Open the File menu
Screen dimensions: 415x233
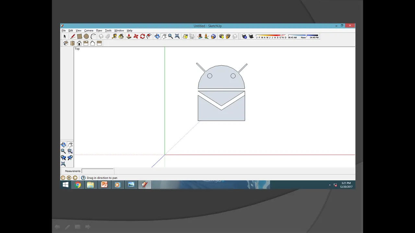click(64, 30)
